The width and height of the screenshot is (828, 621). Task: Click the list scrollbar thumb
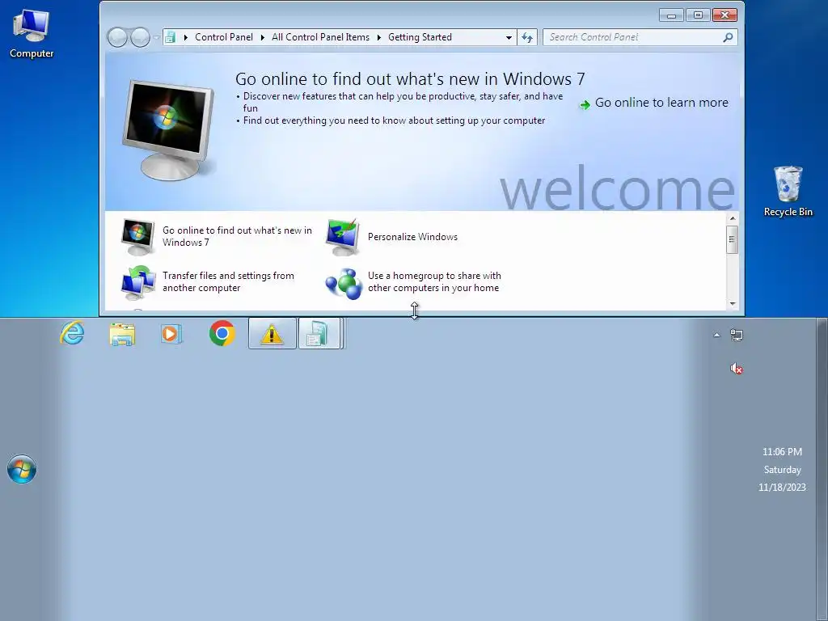[732, 239]
